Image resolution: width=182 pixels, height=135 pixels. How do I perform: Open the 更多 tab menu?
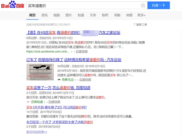pos(141,15)
